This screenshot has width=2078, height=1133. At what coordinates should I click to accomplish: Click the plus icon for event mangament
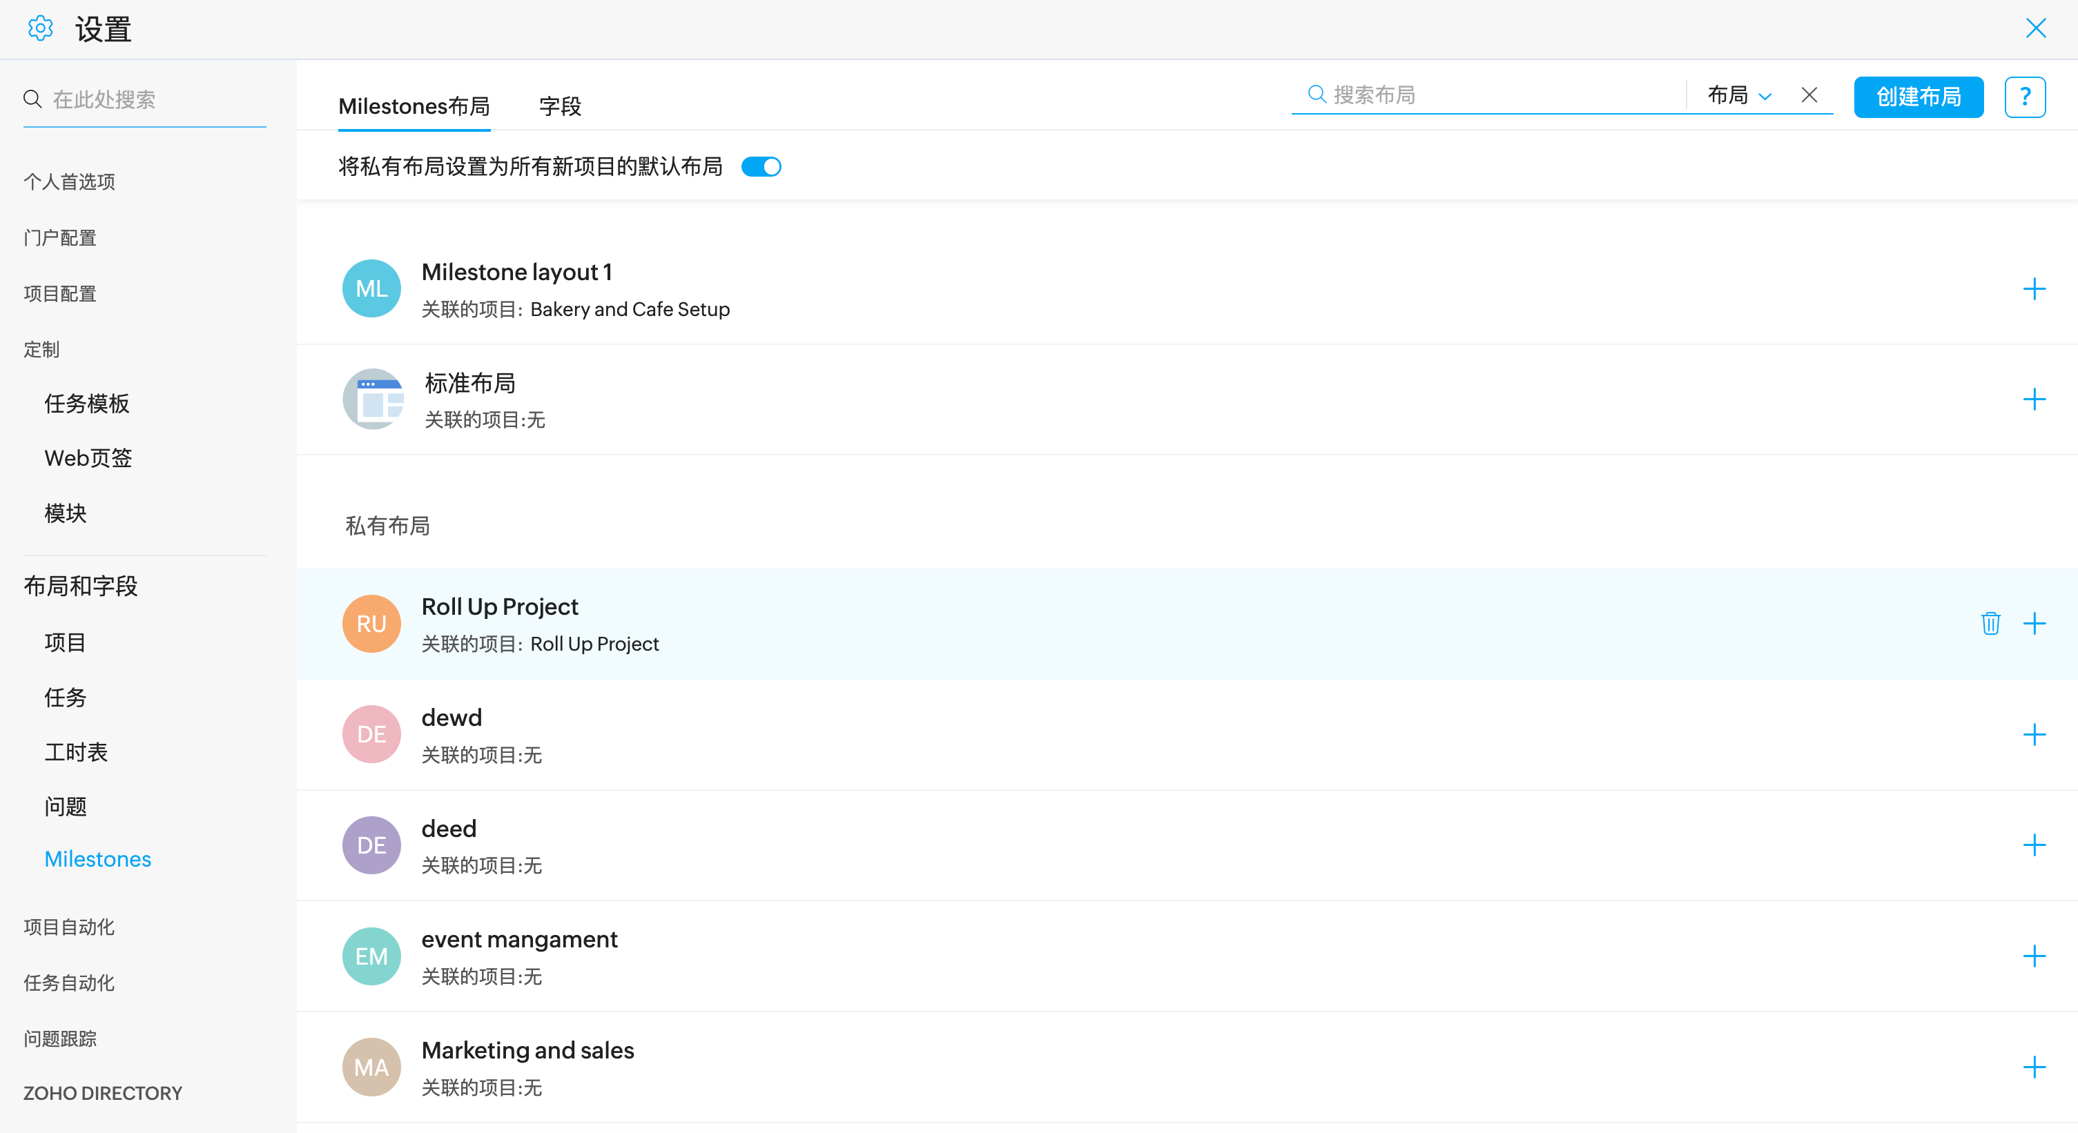click(x=2034, y=956)
